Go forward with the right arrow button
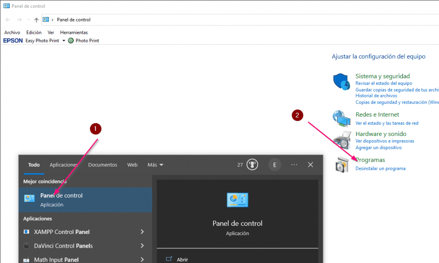 (19, 20)
